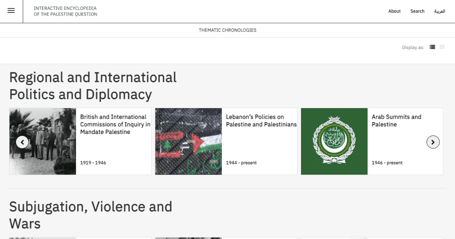Click the Subjugation, Violence and Wars heading
455x239 pixels.
[x=91, y=215]
